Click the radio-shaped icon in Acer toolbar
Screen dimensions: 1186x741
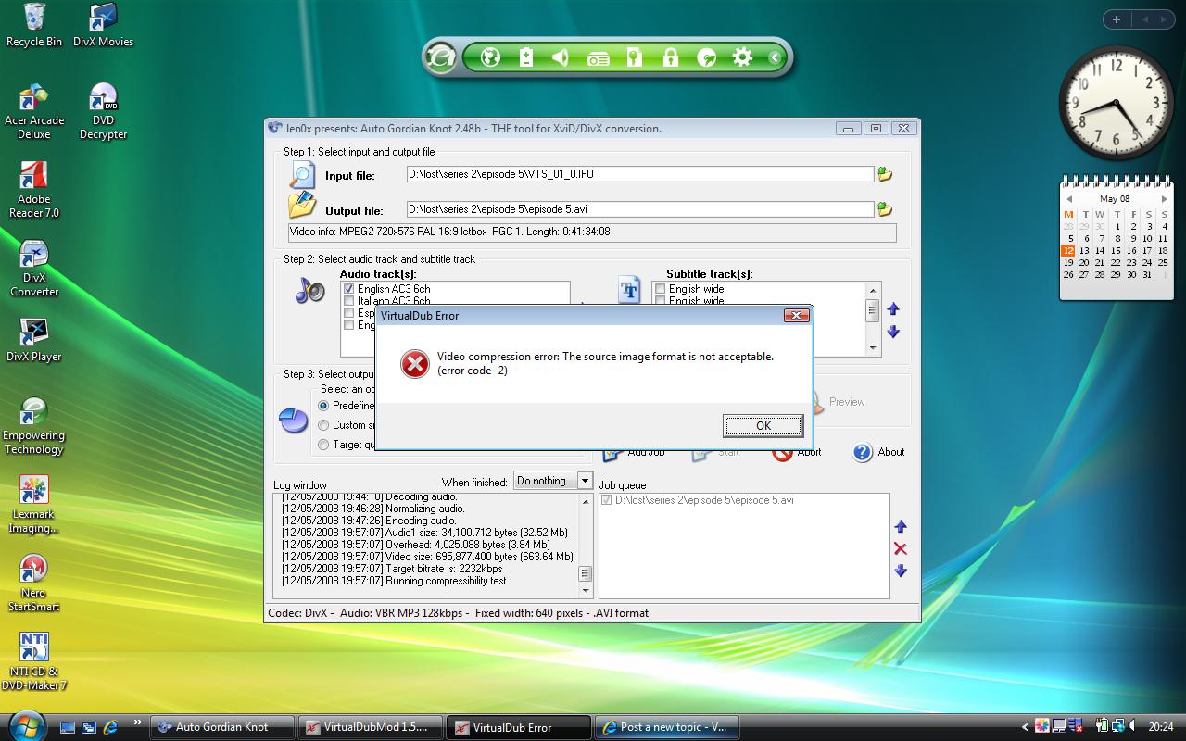pyautogui.click(x=598, y=58)
